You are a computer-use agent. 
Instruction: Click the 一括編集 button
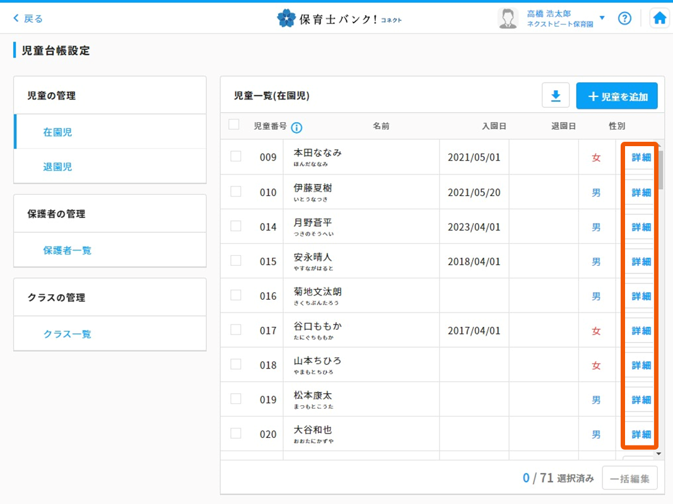(x=629, y=478)
